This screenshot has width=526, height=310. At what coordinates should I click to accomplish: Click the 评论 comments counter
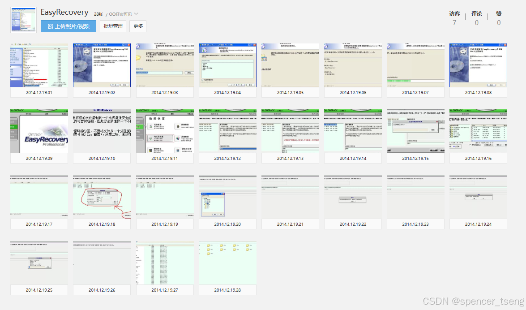[476, 18]
